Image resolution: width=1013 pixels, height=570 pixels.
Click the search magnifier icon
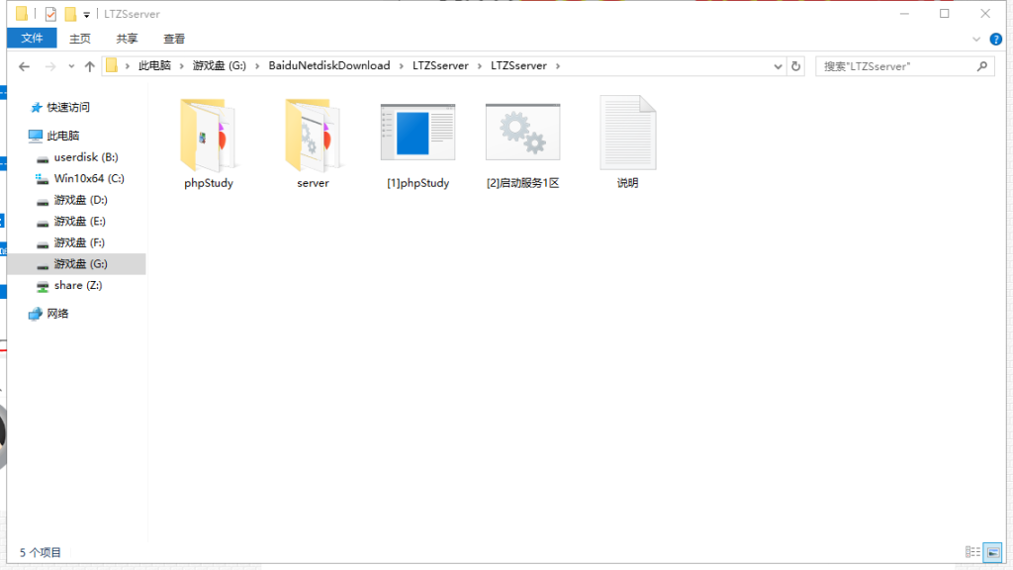(x=982, y=66)
